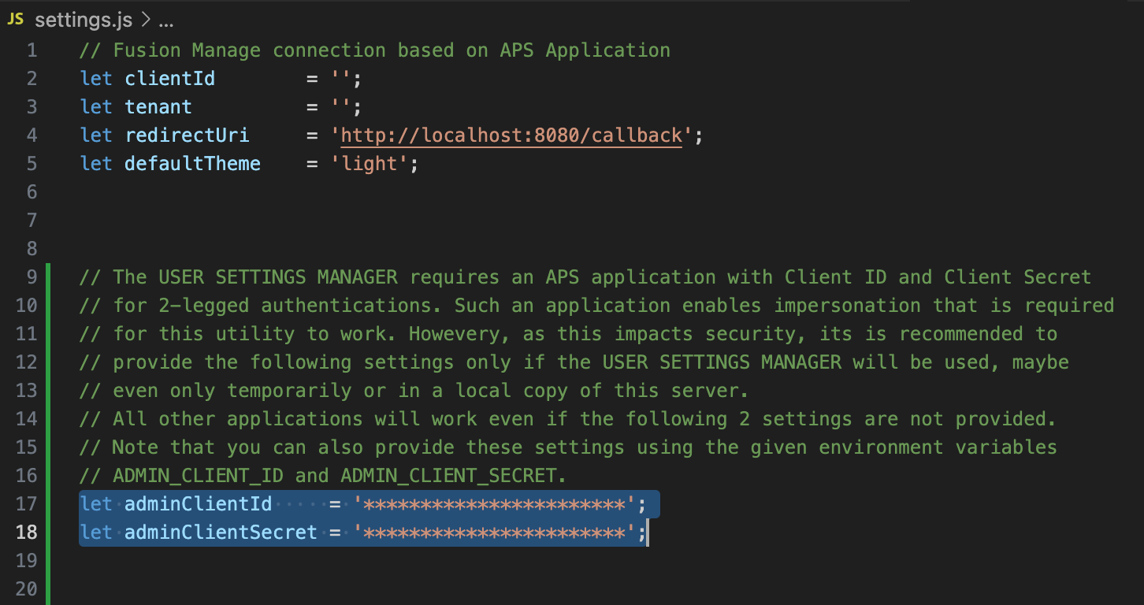Open the localhost:8080/callback link
The height and width of the screenshot is (605, 1144).
tap(511, 135)
